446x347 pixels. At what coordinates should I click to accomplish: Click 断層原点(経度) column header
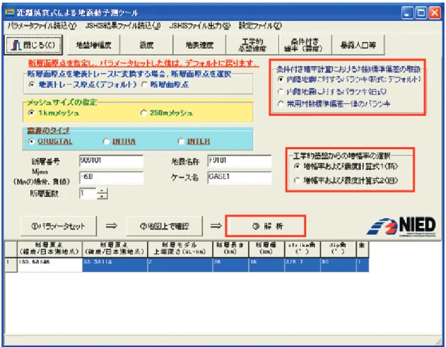coord(49,249)
